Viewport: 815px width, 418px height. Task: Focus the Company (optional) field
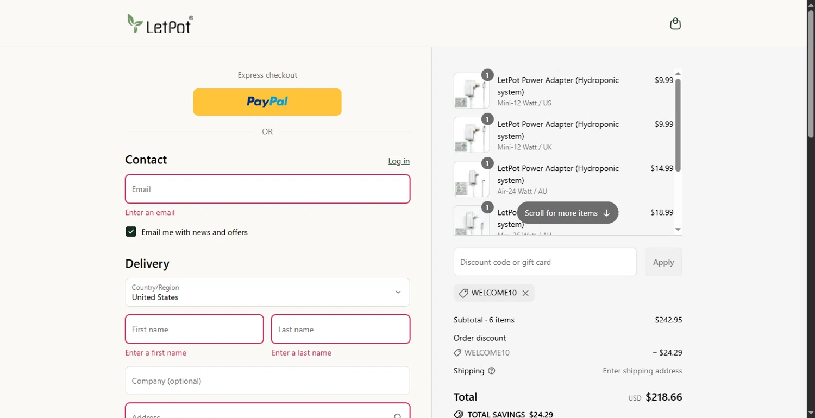pos(267,381)
